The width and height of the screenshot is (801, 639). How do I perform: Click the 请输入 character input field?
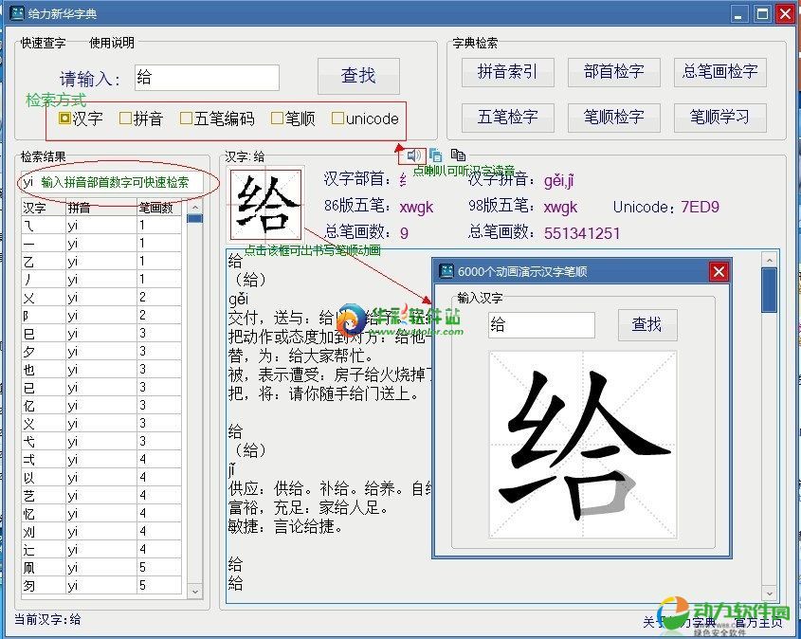tap(207, 78)
